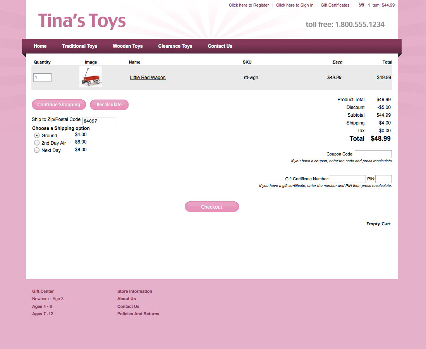This screenshot has width=426, height=349.
Task: Click the Coupon Code text field
Action: [x=373, y=154]
